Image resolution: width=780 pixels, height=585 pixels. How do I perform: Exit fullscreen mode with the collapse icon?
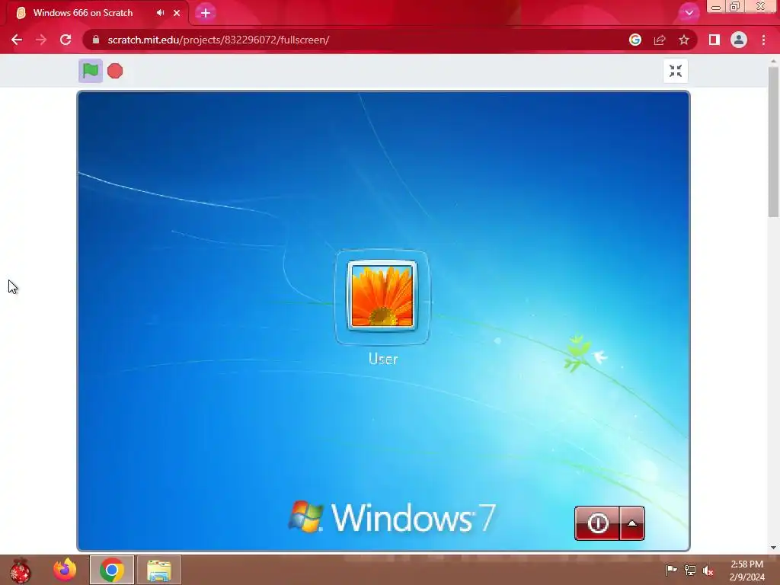[x=675, y=71]
